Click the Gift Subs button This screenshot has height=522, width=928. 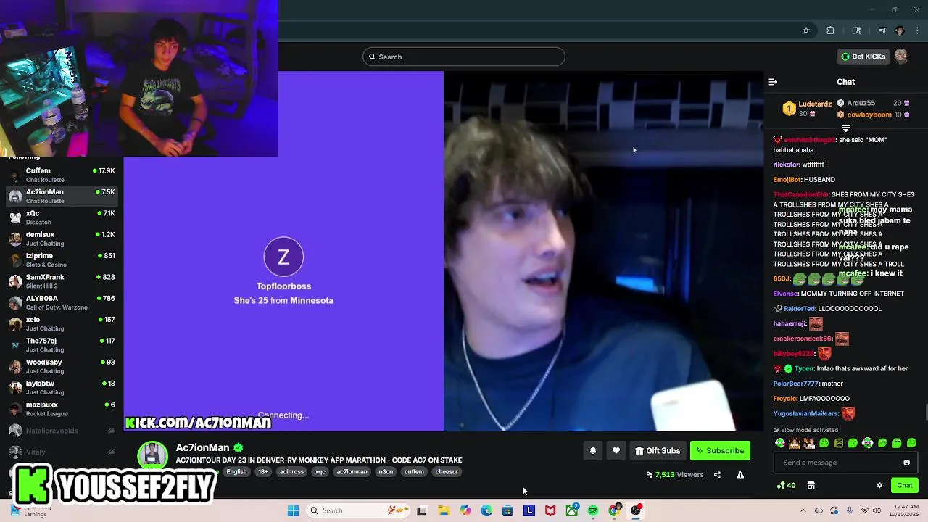pos(658,451)
